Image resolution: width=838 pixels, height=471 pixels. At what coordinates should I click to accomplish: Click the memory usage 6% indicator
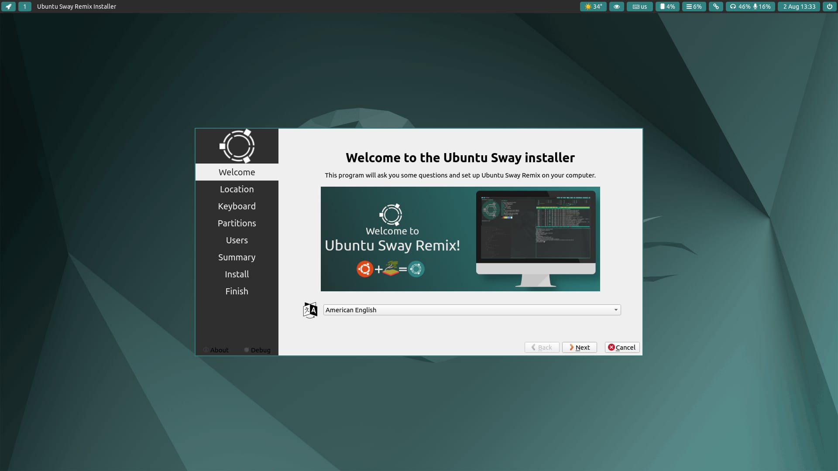tap(694, 7)
